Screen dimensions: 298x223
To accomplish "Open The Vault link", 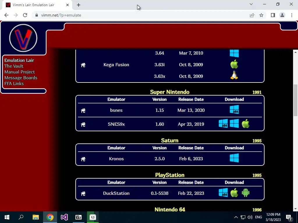I will point(14,66).
